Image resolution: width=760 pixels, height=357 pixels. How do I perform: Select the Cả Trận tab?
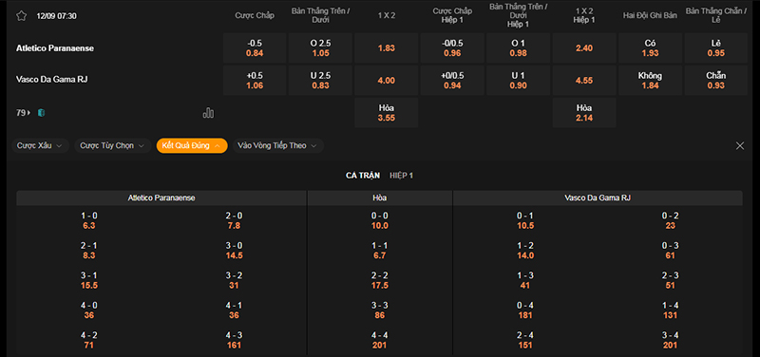(363, 176)
